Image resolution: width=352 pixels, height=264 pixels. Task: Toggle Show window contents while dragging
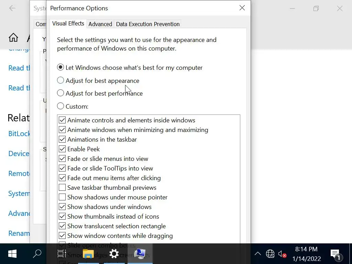tap(115, 236)
